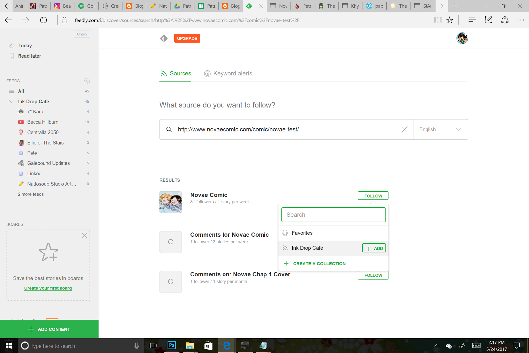Open the English language dropdown
This screenshot has width=529, height=353.
[x=440, y=129]
